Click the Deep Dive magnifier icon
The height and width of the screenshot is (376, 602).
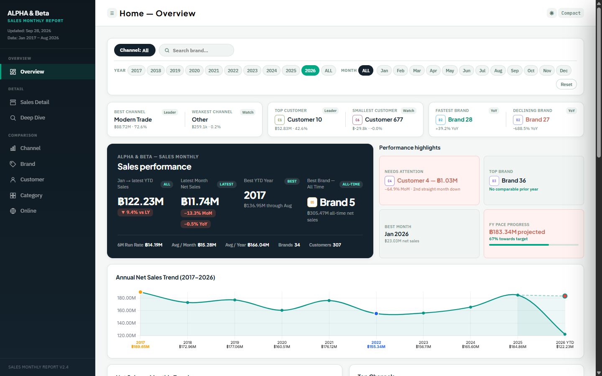click(x=13, y=118)
